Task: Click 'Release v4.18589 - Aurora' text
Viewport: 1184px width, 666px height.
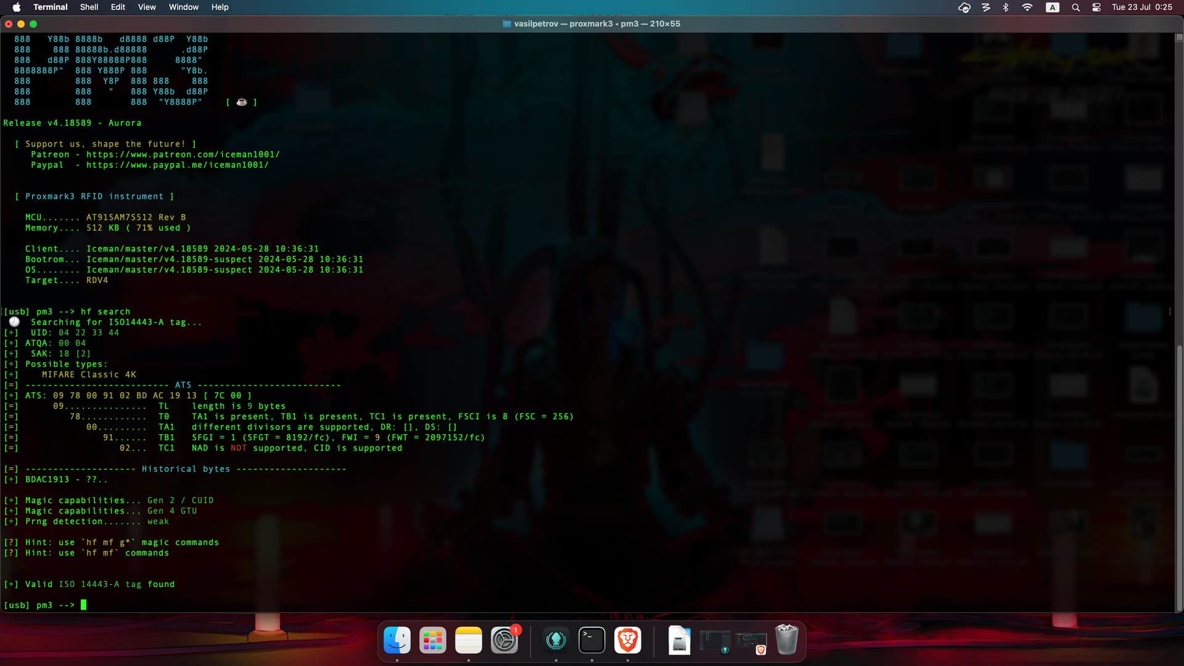Action: (72, 123)
